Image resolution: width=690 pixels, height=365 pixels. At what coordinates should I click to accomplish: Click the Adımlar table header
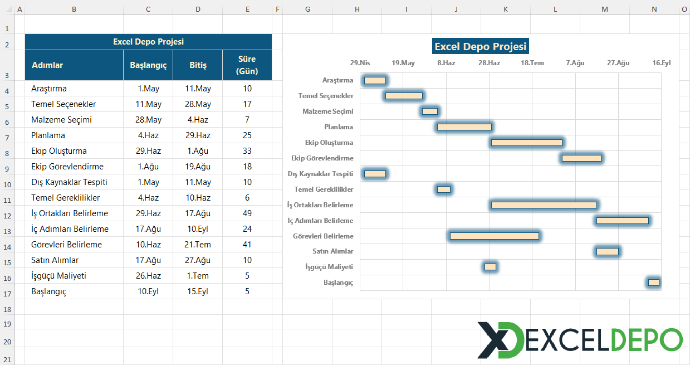[x=74, y=65]
